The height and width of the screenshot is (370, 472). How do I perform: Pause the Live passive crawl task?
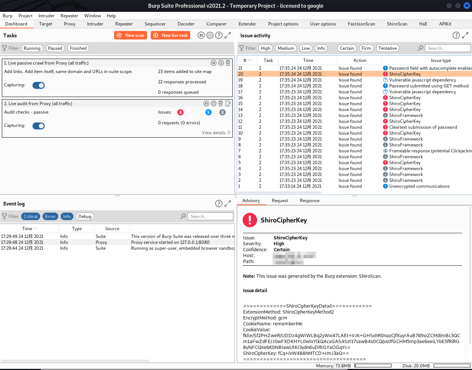coord(213,63)
